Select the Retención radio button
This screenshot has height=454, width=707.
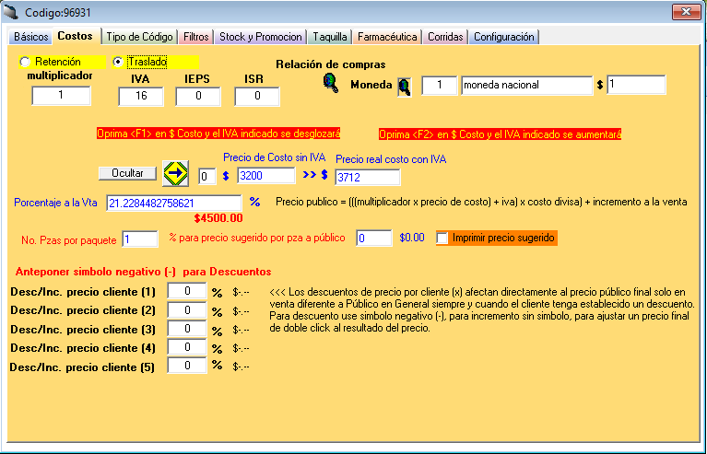point(25,62)
